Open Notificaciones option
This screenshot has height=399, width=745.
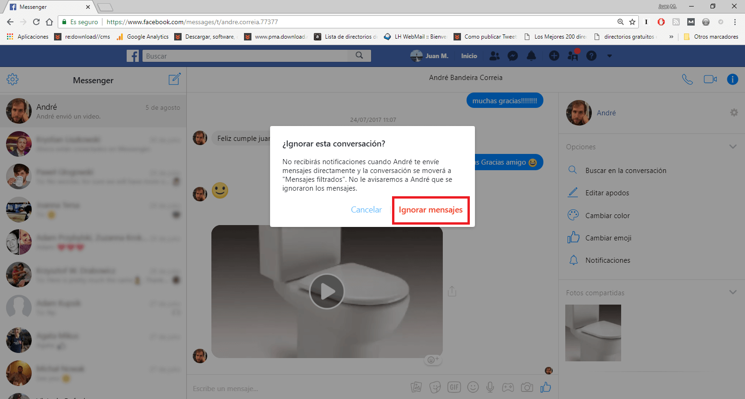[608, 260]
